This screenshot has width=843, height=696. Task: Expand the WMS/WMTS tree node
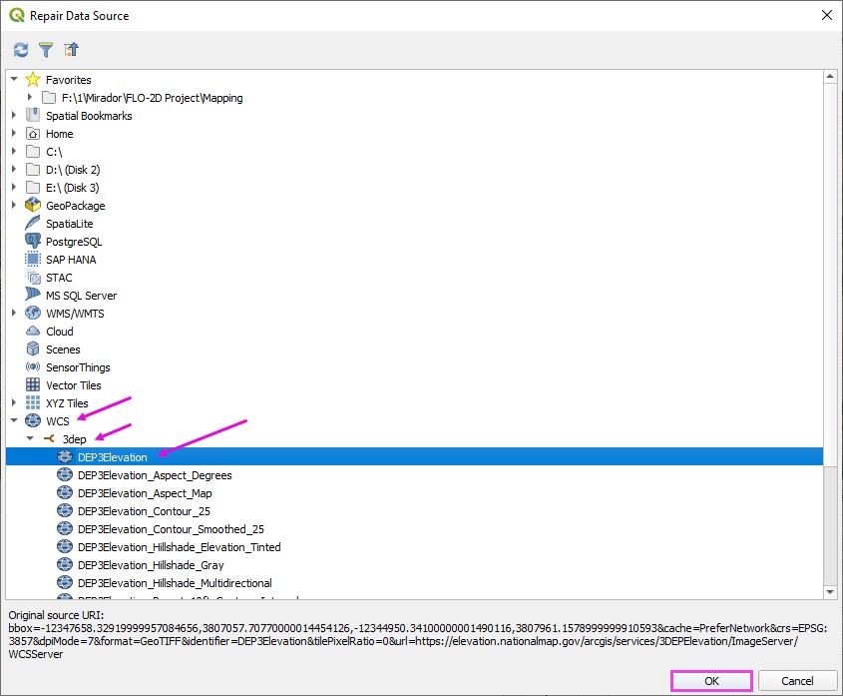[14, 314]
